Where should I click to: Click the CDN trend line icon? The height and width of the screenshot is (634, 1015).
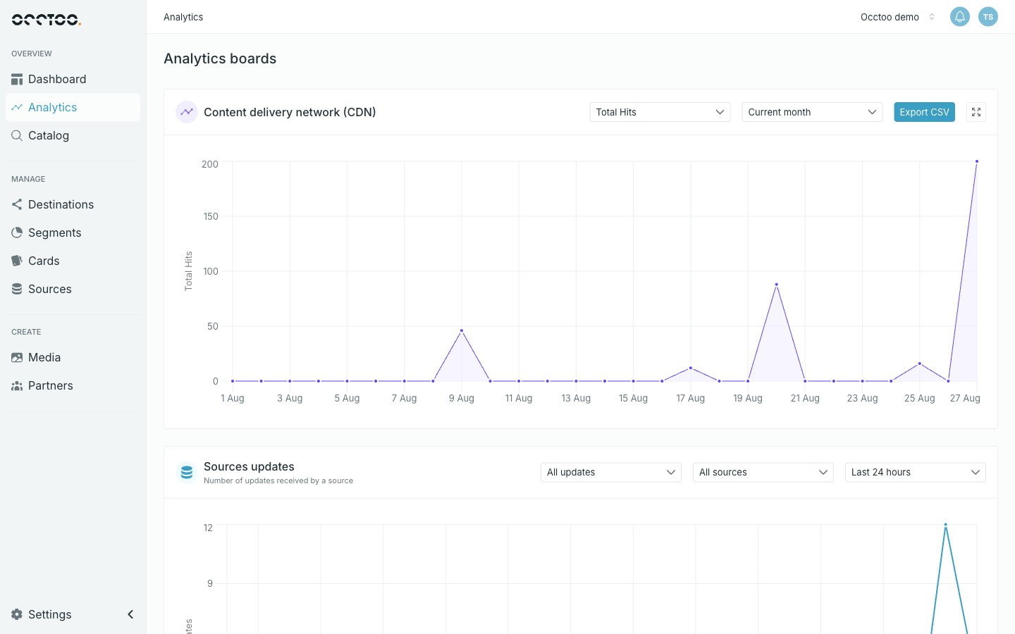(x=187, y=112)
